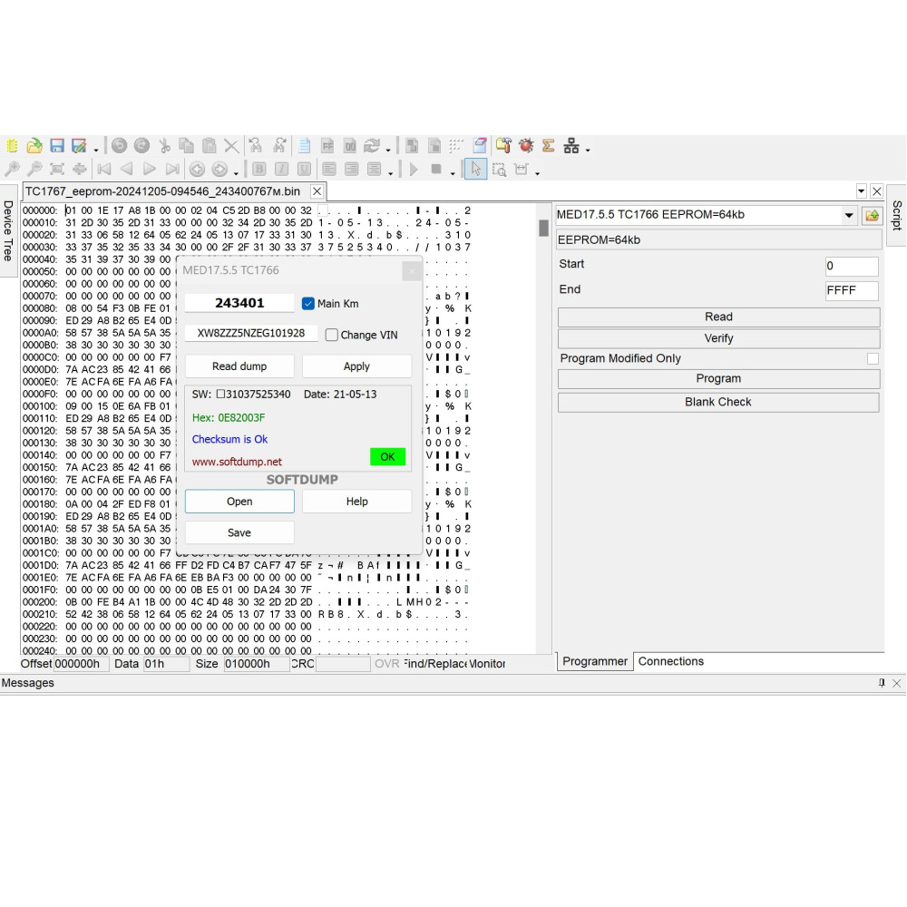This screenshot has height=907, width=907.
Task: Click the Start address field
Action: coord(852,266)
